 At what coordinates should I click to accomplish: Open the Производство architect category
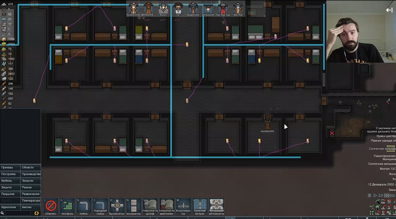[x=30, y=174]
